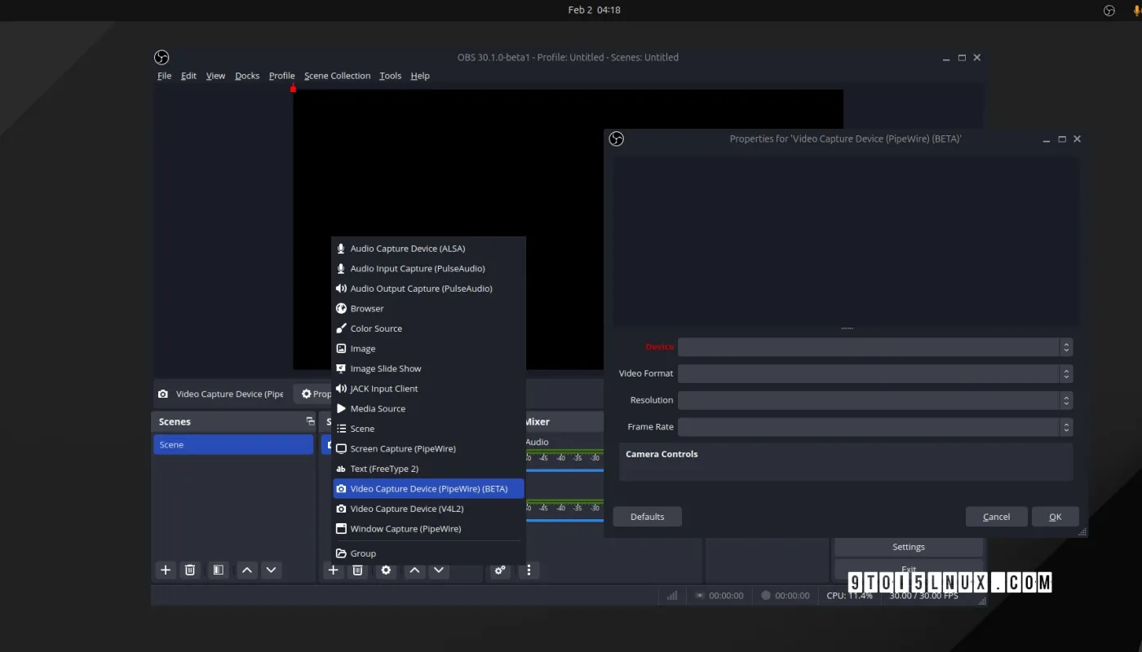This screenshot has height=652, width=1142.
Task: Expand the Device dropdown selector
Action: pos(1065,347)
